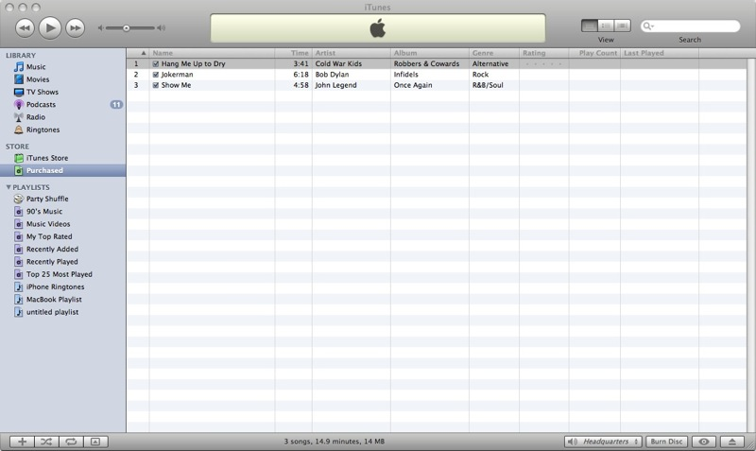Sort by the Time column header
This screenshot has width=756, height=451.
294,53
